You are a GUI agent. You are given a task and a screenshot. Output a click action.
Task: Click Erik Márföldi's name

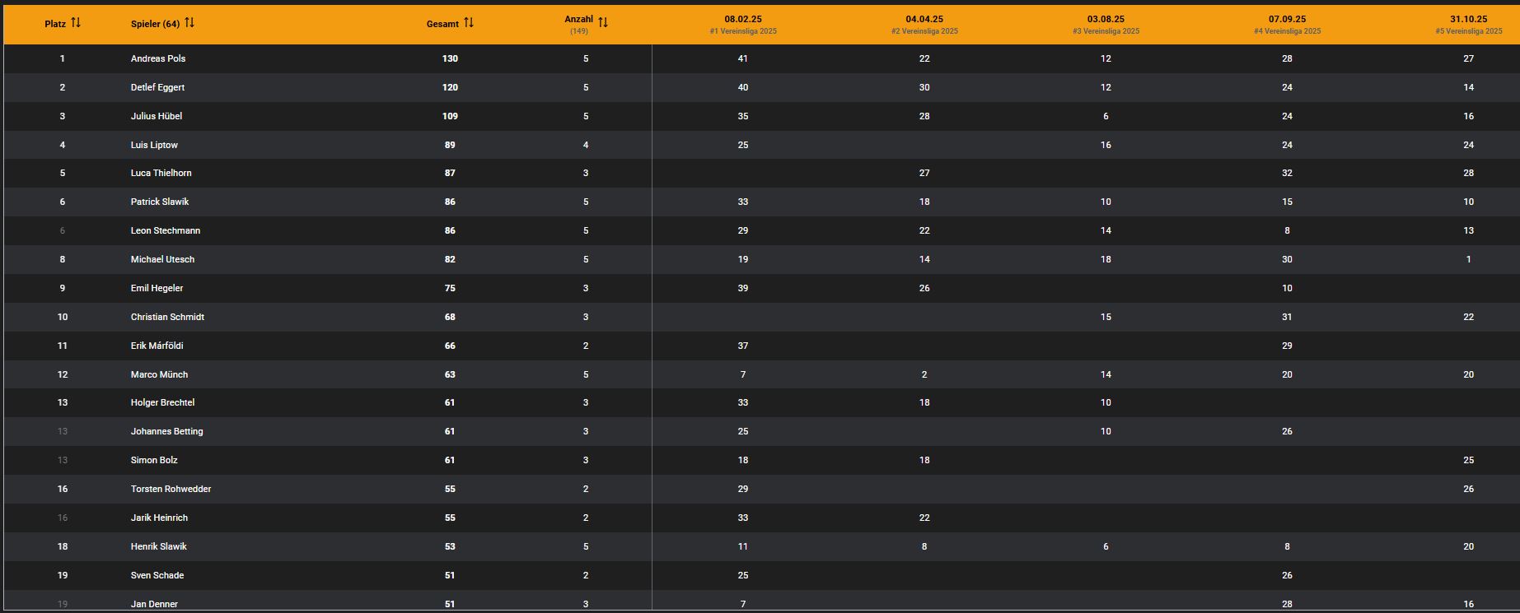pos(157,346)
